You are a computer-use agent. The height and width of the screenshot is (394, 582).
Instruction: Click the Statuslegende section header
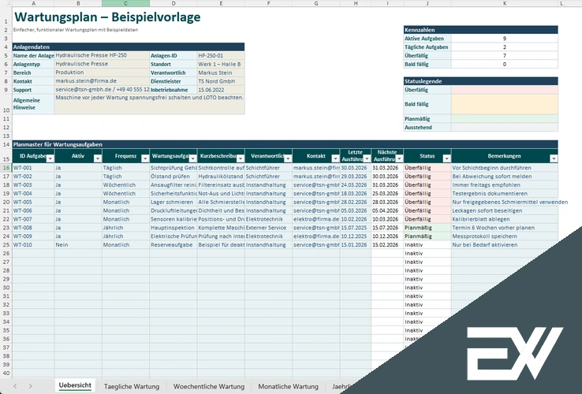481,81
